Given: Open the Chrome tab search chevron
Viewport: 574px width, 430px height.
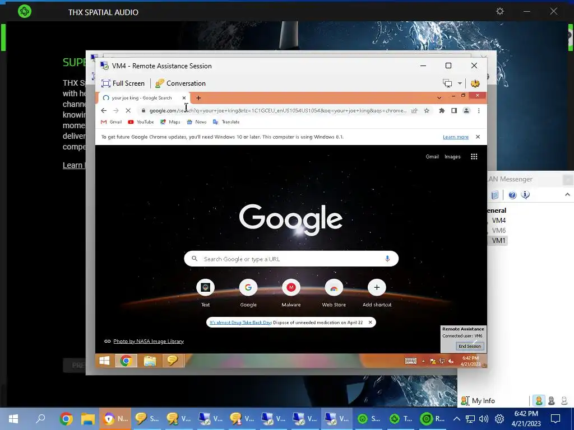Looking at the screenshot, I should click(439, 97).
